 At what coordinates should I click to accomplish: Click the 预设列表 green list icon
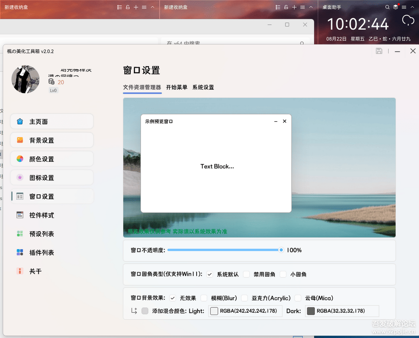point(20,233)
